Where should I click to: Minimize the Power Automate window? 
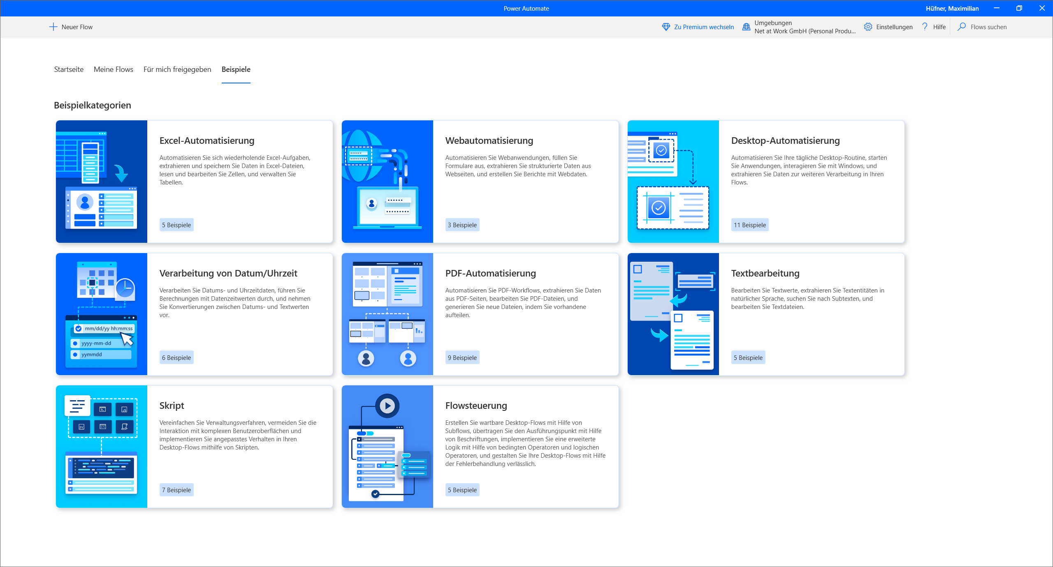[997, 8]
